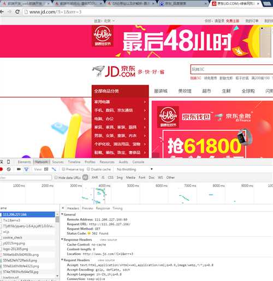Click view source beside Request Headers
273x281 pixels.
coord(106,260)
